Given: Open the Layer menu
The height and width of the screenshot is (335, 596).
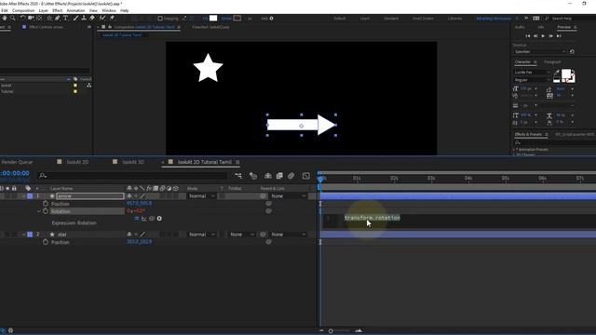Looking at the screenshot, I should point(44,10).
